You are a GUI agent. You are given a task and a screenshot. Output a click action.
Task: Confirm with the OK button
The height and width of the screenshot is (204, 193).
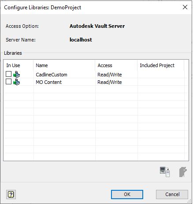coord(127,194)
